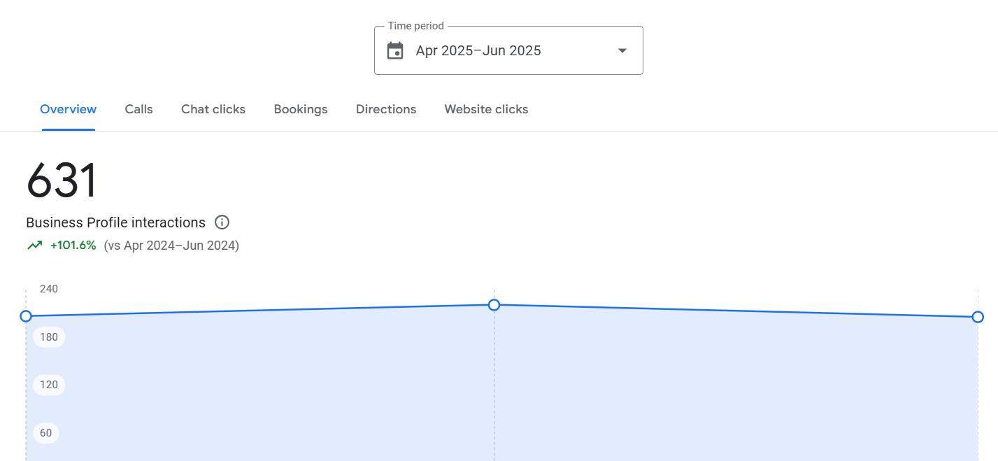
Task: Click the 120 y-axis label
Action: (x=49, y=385)
